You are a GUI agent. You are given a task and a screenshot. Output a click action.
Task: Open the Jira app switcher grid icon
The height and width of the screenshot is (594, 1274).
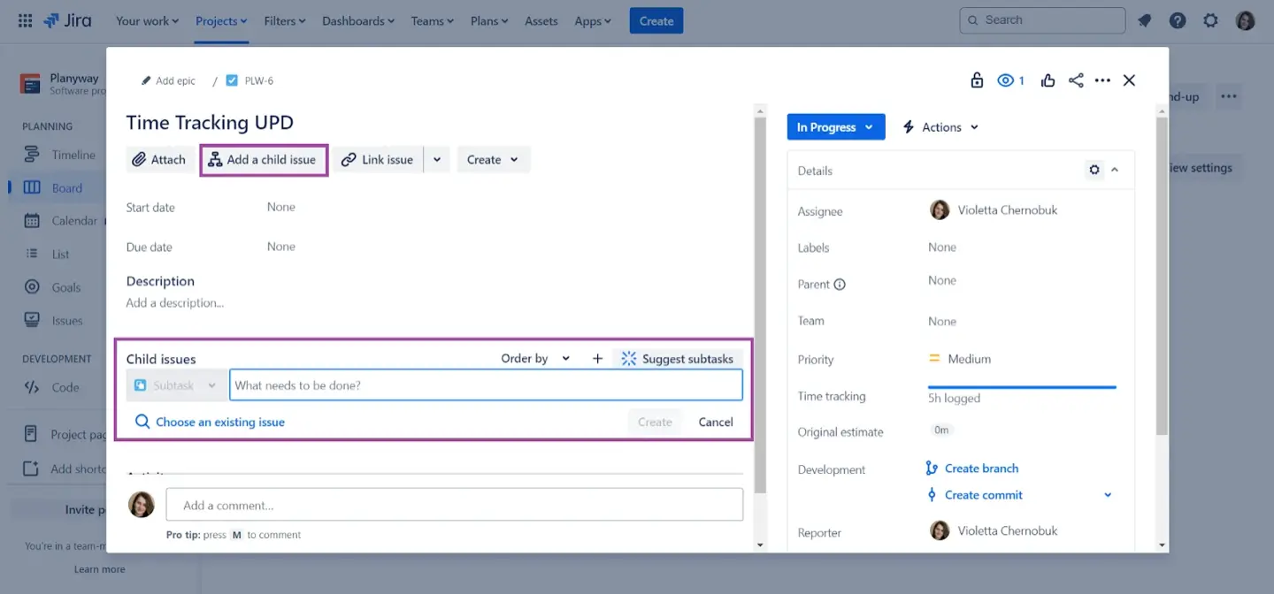point(24,19)
